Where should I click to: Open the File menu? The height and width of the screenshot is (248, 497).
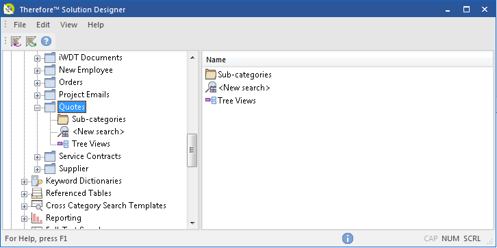(20, 25)
